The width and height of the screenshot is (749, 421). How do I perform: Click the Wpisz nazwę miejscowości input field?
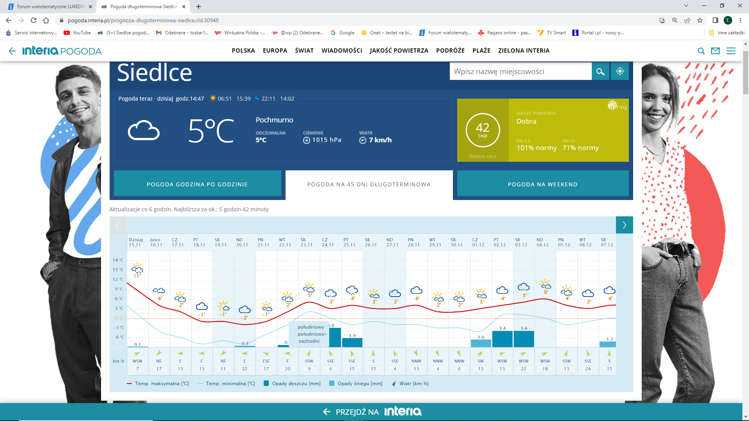point(520,72)
